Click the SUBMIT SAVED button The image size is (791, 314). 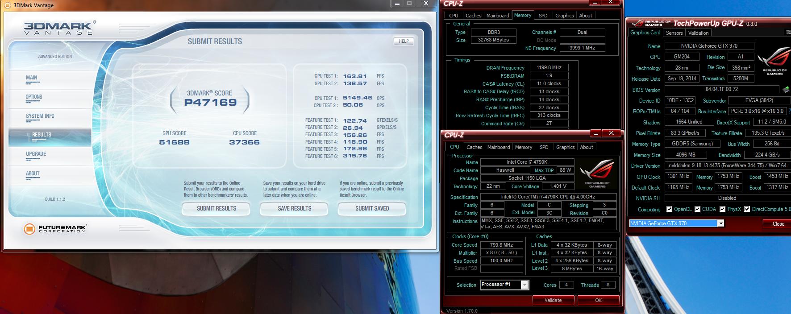372,208
